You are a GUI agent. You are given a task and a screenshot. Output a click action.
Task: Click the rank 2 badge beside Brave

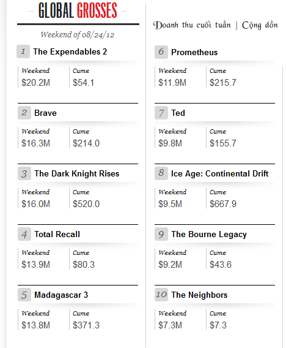[24, 113]
